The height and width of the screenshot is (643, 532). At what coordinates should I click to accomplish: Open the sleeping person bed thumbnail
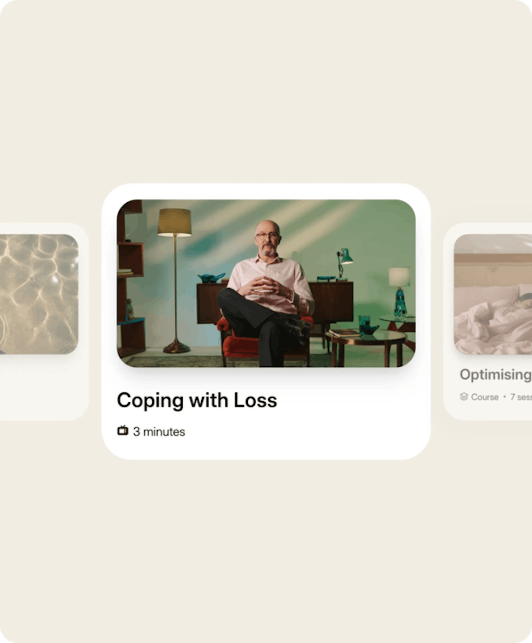(x=493, y=294)
